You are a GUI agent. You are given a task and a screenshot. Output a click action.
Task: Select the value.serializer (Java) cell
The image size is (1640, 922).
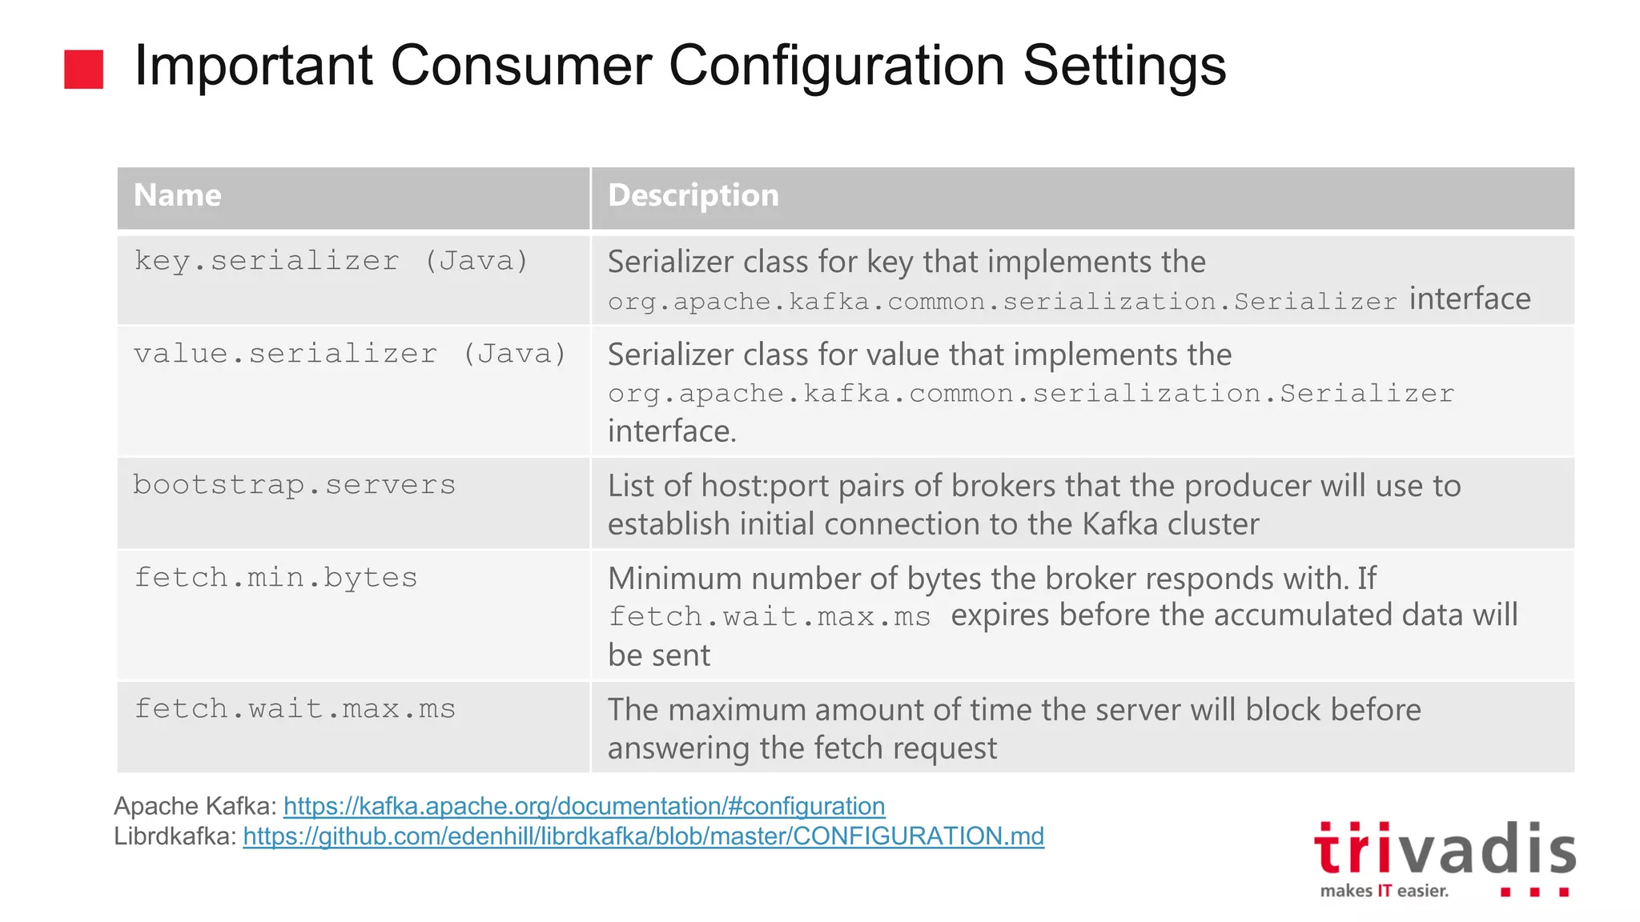coord(350,354)
